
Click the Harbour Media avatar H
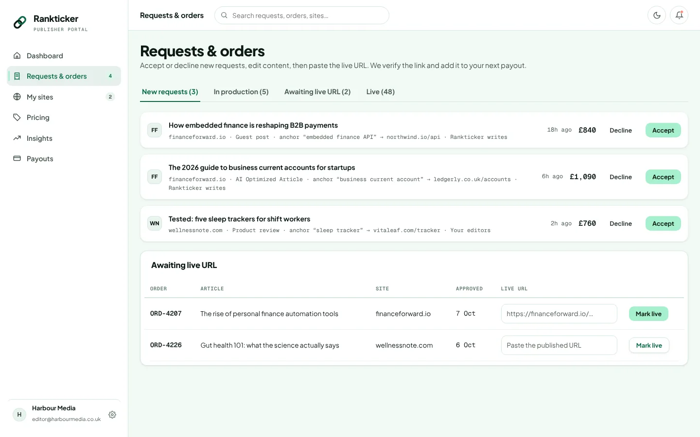tap(19, 415)
